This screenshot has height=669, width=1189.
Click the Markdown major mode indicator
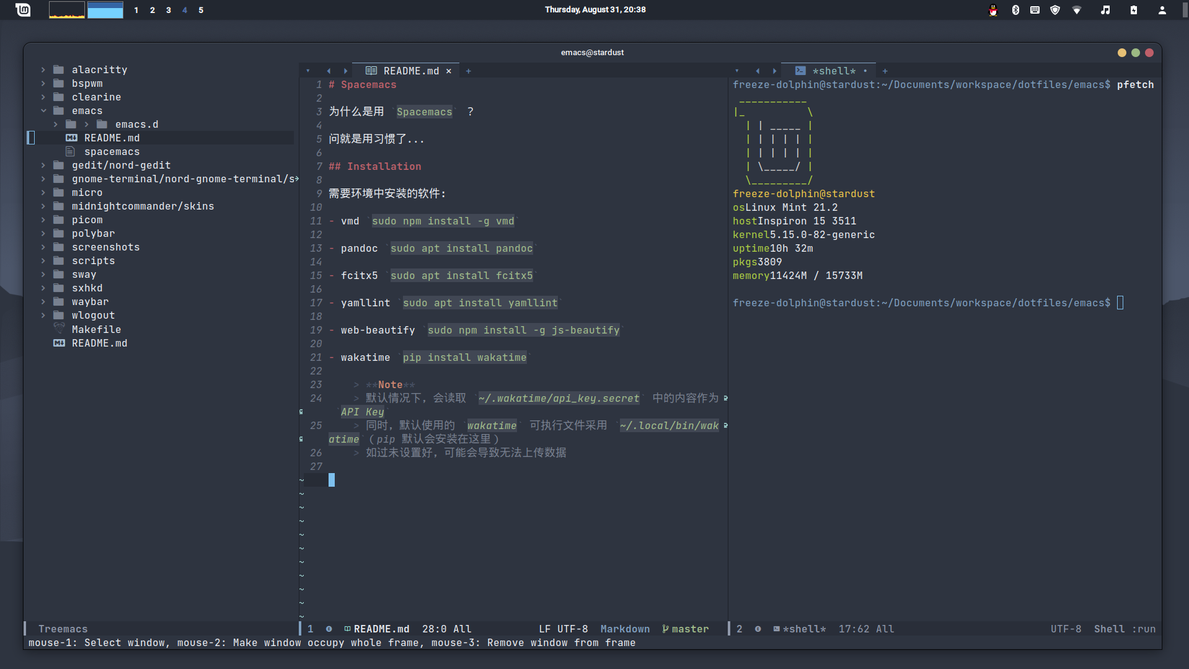tap(625, 629)
